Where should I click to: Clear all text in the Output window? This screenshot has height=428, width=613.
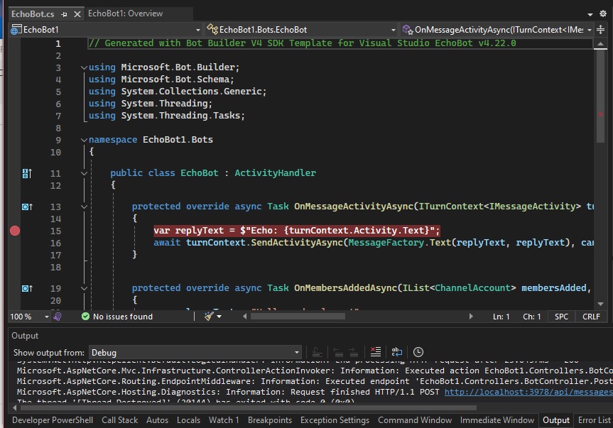[x=376, y=352]
